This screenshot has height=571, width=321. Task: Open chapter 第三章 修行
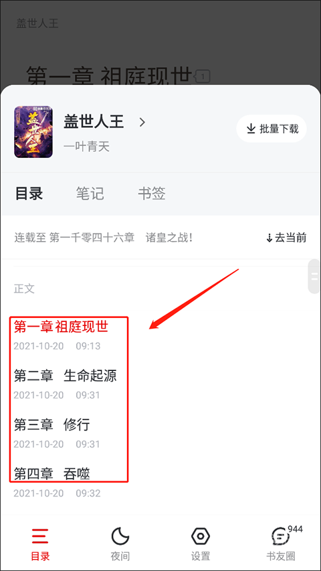[x=51, y=425]
